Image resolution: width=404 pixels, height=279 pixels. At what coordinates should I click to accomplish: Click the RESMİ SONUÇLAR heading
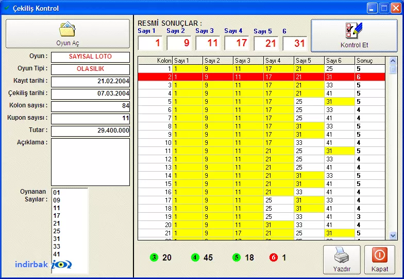(170, 23)
